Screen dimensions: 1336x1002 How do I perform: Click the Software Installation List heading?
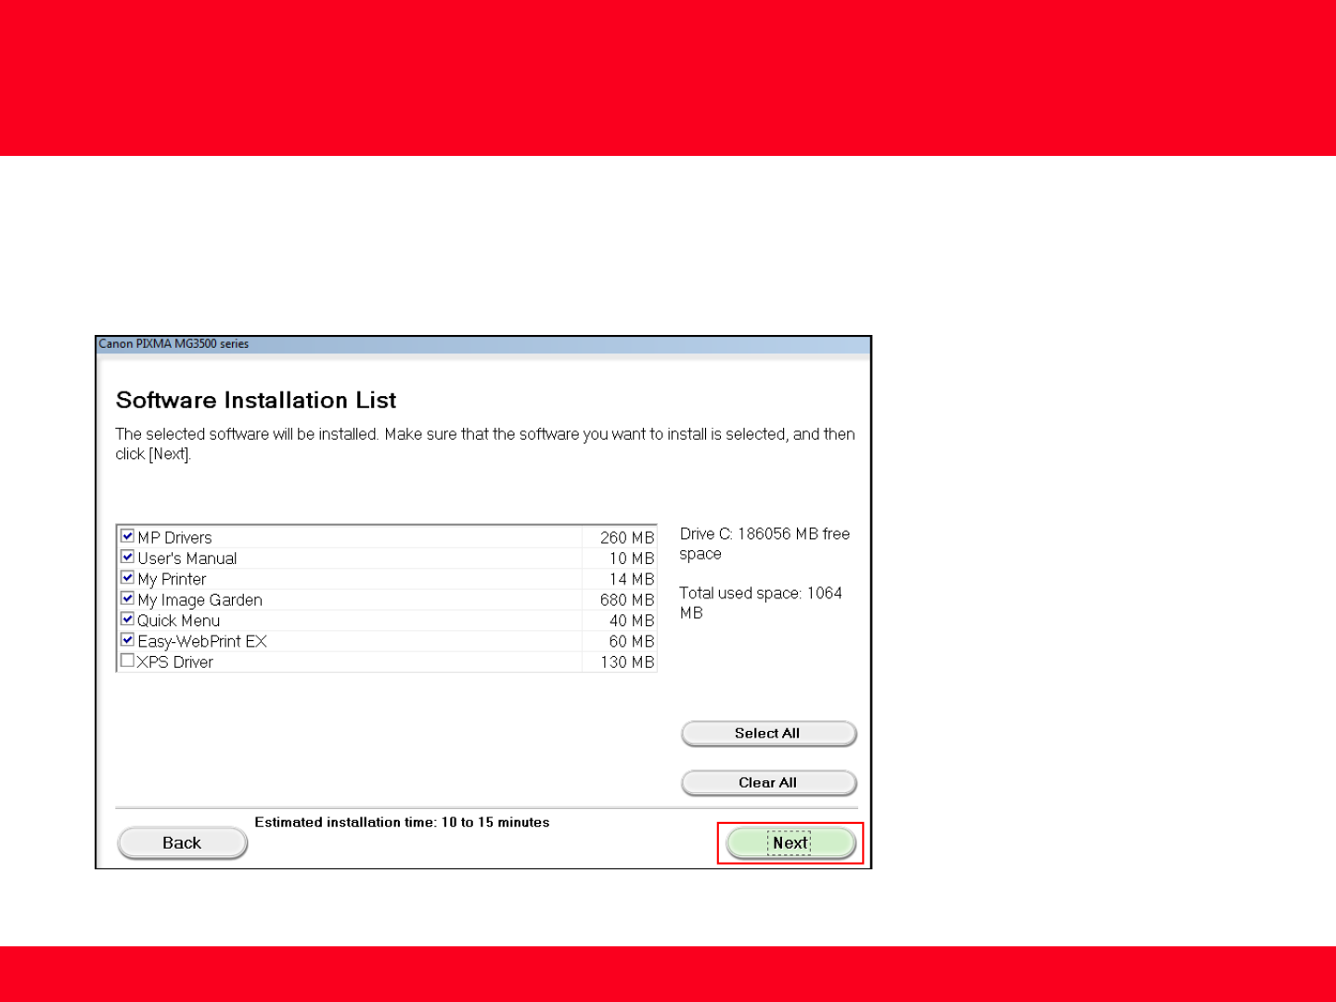pos(256,400)
